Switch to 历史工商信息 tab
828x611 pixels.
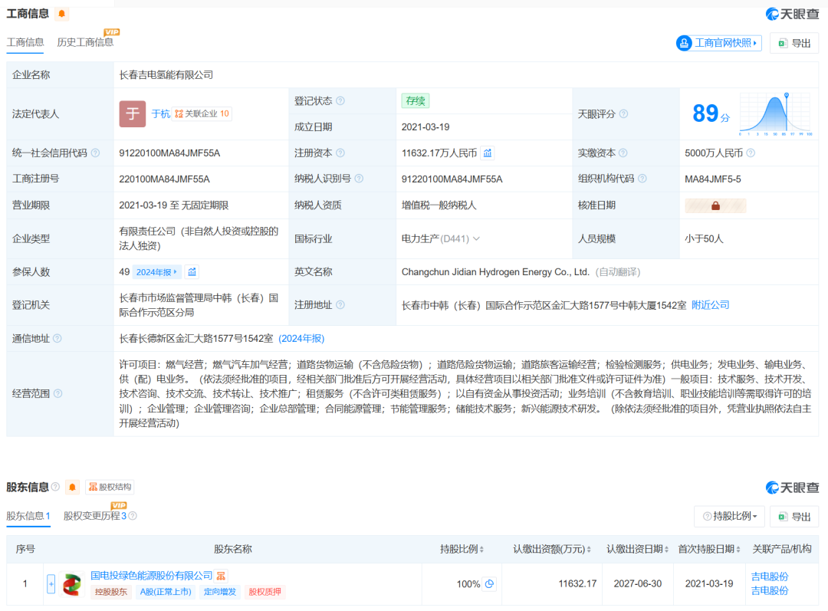(x=85, y=42)
